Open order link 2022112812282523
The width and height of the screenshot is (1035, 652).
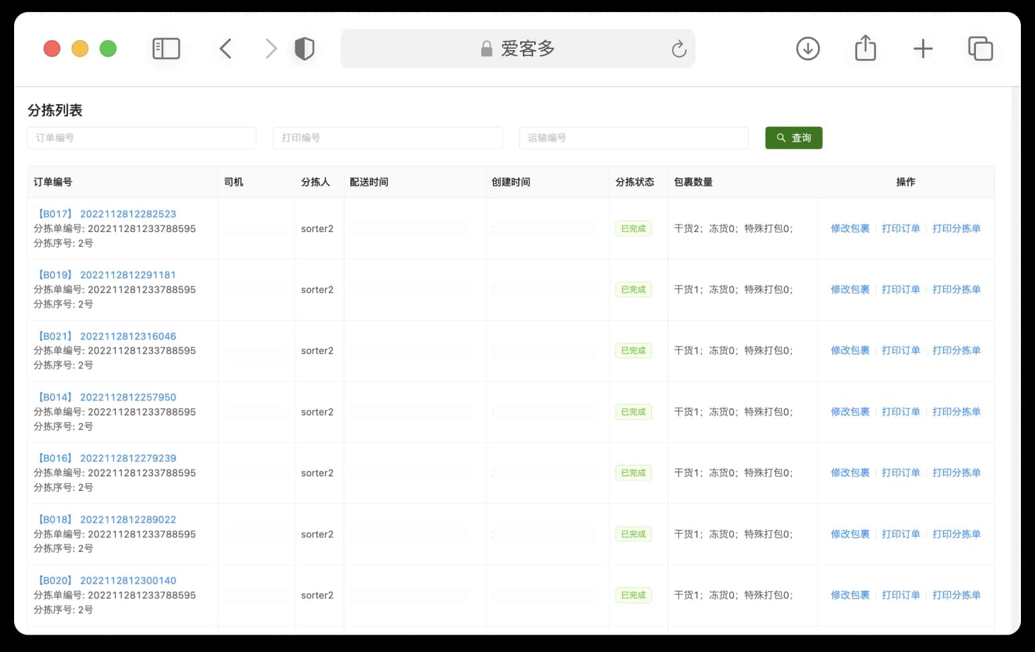point(128,214)
